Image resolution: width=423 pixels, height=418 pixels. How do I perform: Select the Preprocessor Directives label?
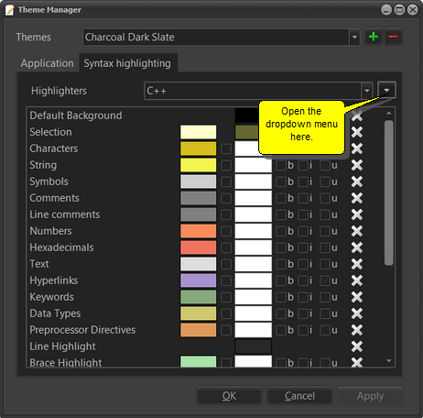[82, 330]
